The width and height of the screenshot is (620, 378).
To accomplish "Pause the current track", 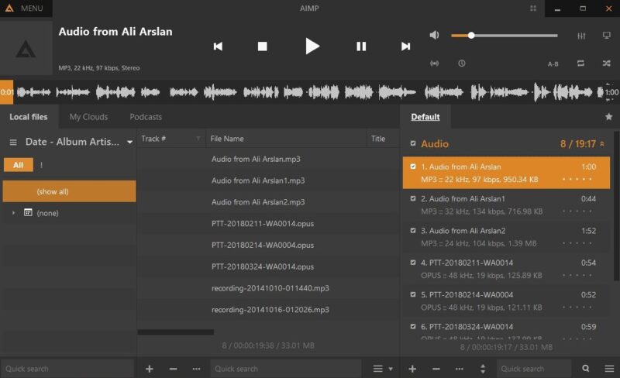I will coord(361,46).
